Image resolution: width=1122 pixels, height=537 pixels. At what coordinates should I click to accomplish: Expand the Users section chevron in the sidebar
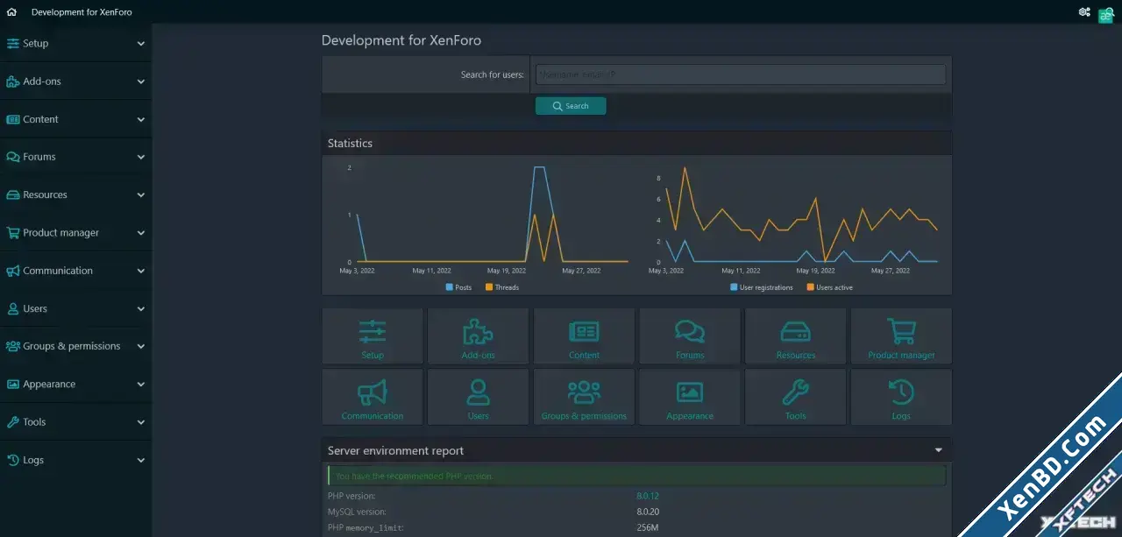141,308
